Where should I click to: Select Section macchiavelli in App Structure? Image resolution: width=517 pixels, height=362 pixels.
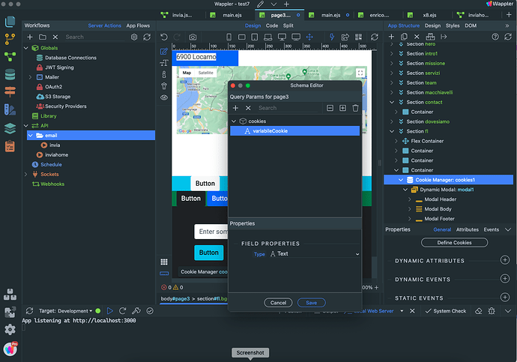click(429, 93)
